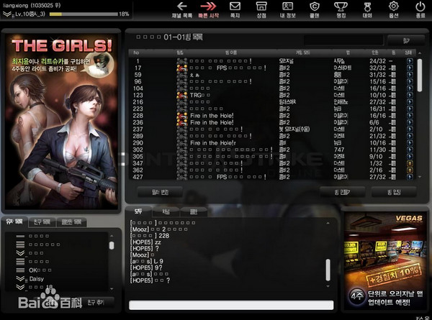Image resolution: width=432 pixels, height=320 pixels.
Task: Click the join arrow icon for room 1
Action: (410, 61)
